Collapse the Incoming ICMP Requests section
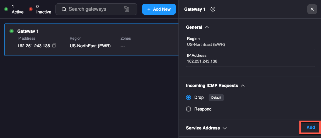The height and width of the screenshot is (138, 321). click(243, 85)
